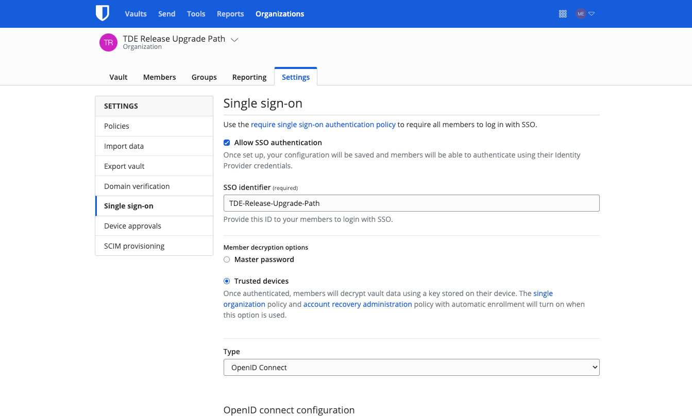The image size is (692, 417).
Task: Open the require single sign-on authentication policy link
Action: pyautogui.click(x=323, y=124)
